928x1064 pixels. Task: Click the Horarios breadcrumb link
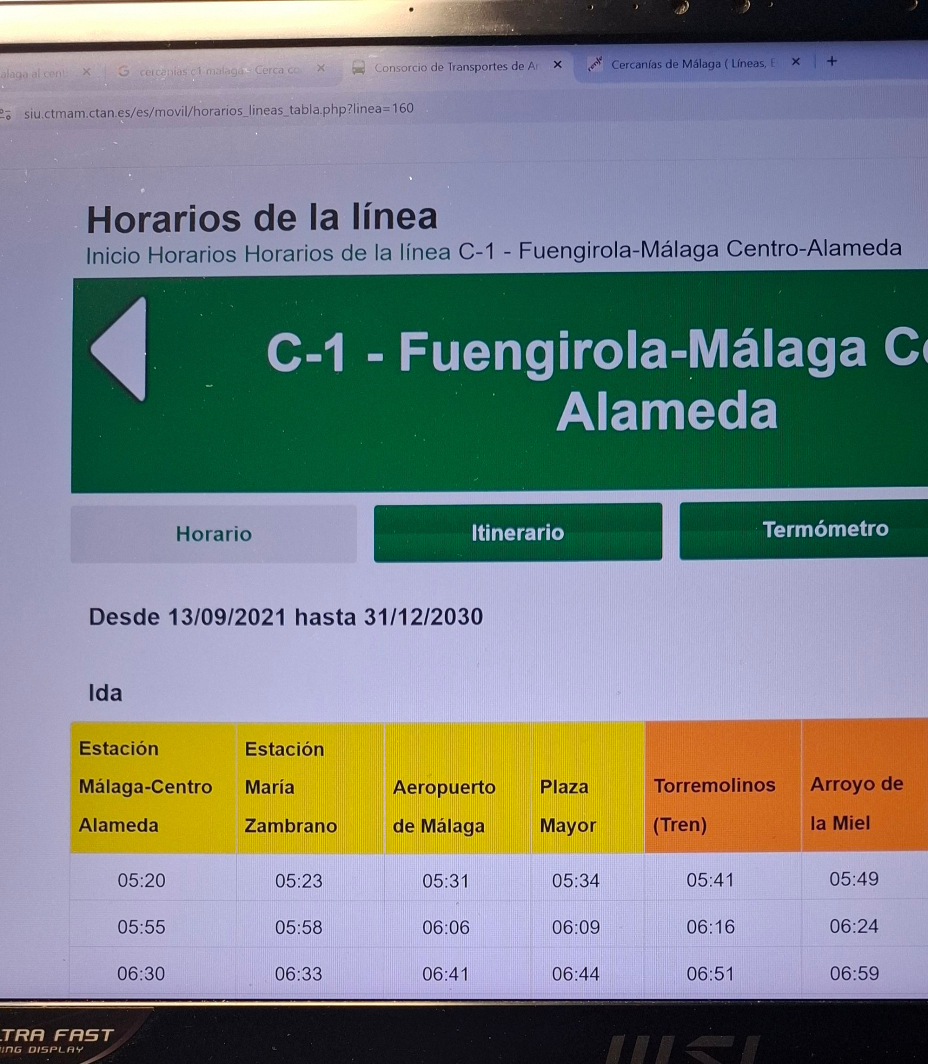click(x=192, y=254)
